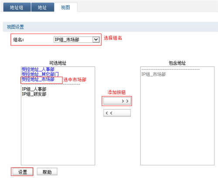Image resolution: width=218 pixels, height=178 pixels.
Task: Select 受控地址_其它部门 in available list
Action: point(40,74)
